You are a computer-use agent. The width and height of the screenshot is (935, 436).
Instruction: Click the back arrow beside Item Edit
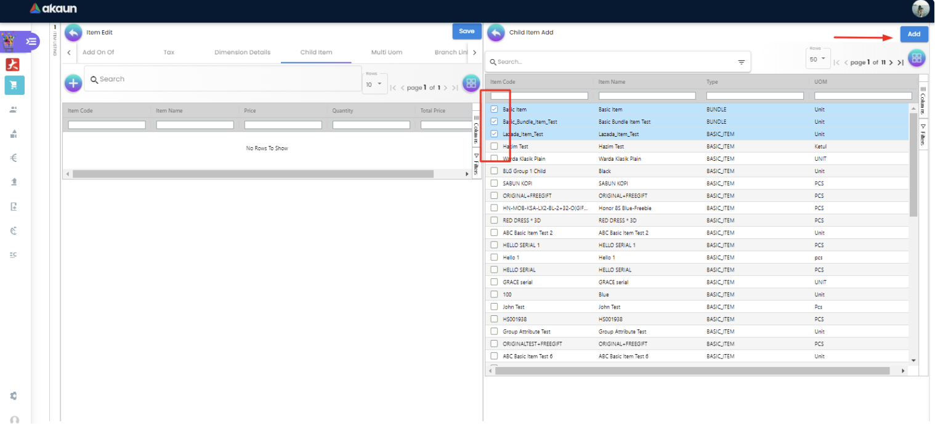[x=73, y=32]
